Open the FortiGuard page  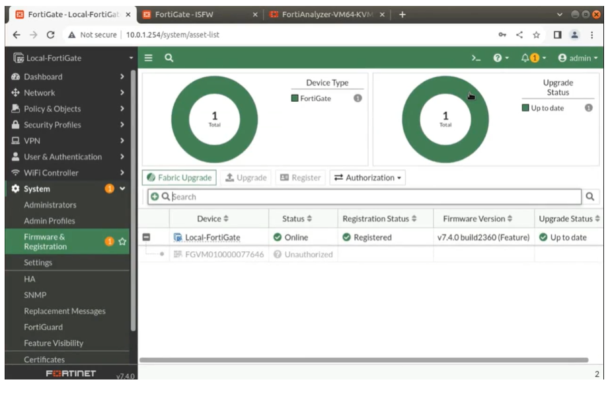click(43, 327)
